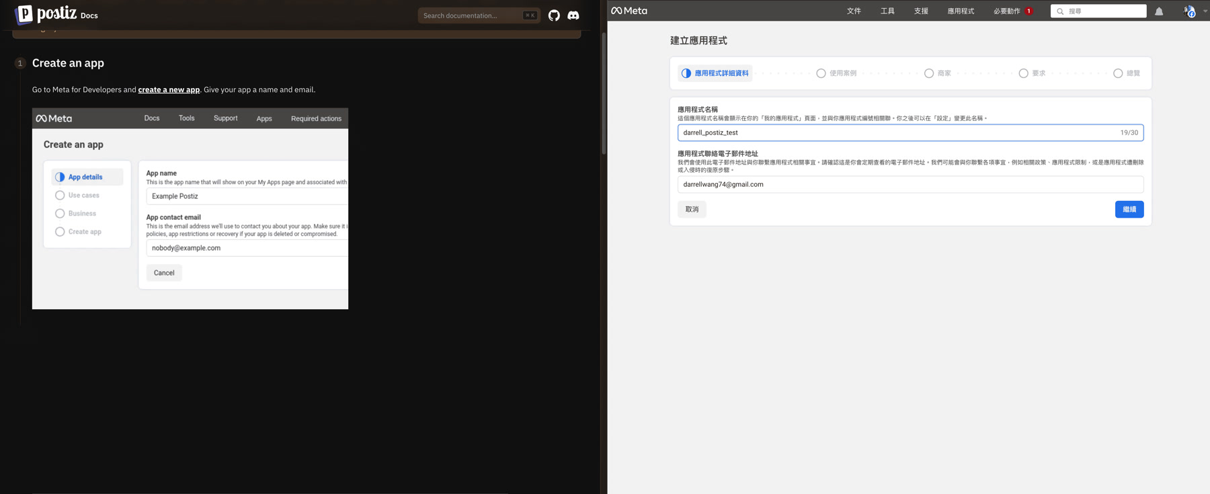1210x494 pixels.
Task: Open the Postiz GitHub icon link
Action: tap(554, 15)
